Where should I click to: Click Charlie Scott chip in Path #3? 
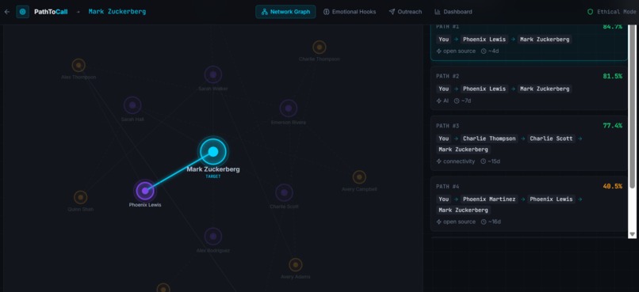click(551, 138)
